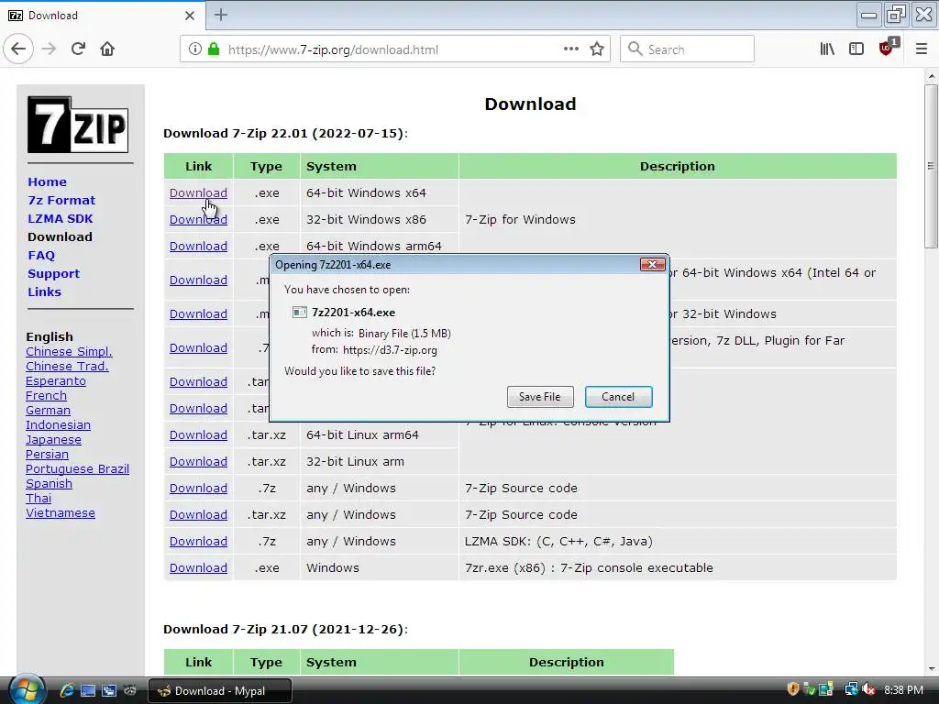Switch language to Thai
This screenshot has height=704, width=939.
coord(39,499)
